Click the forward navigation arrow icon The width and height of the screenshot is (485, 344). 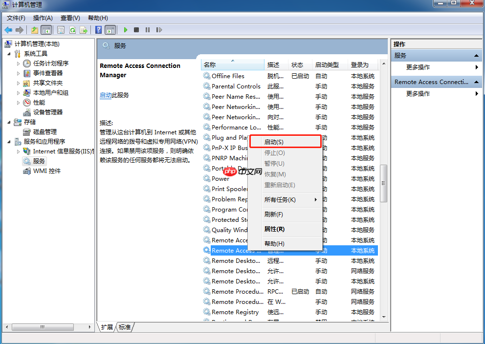tap(19, 30)
